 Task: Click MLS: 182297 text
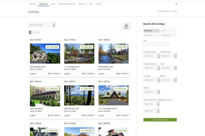tap(70, 82)
